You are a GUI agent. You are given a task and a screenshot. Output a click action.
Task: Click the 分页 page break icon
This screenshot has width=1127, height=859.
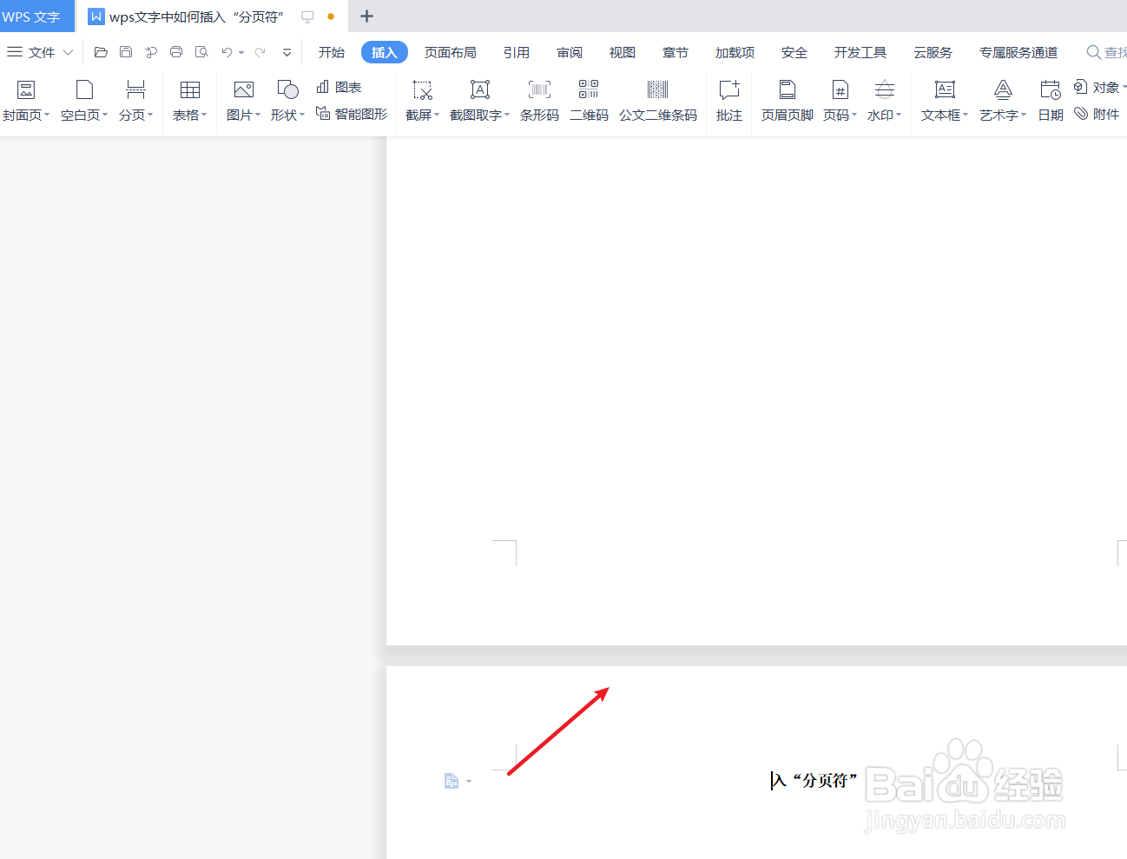135,89
